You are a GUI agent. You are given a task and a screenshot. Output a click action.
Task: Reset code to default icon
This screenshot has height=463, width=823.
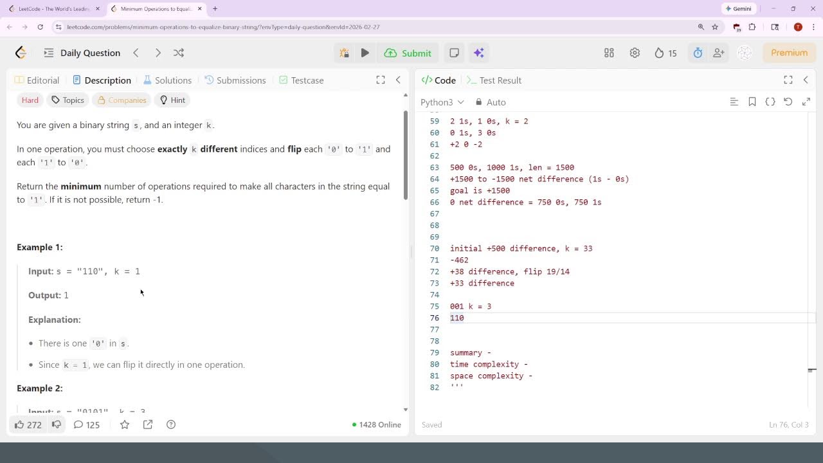coord(788,102)
